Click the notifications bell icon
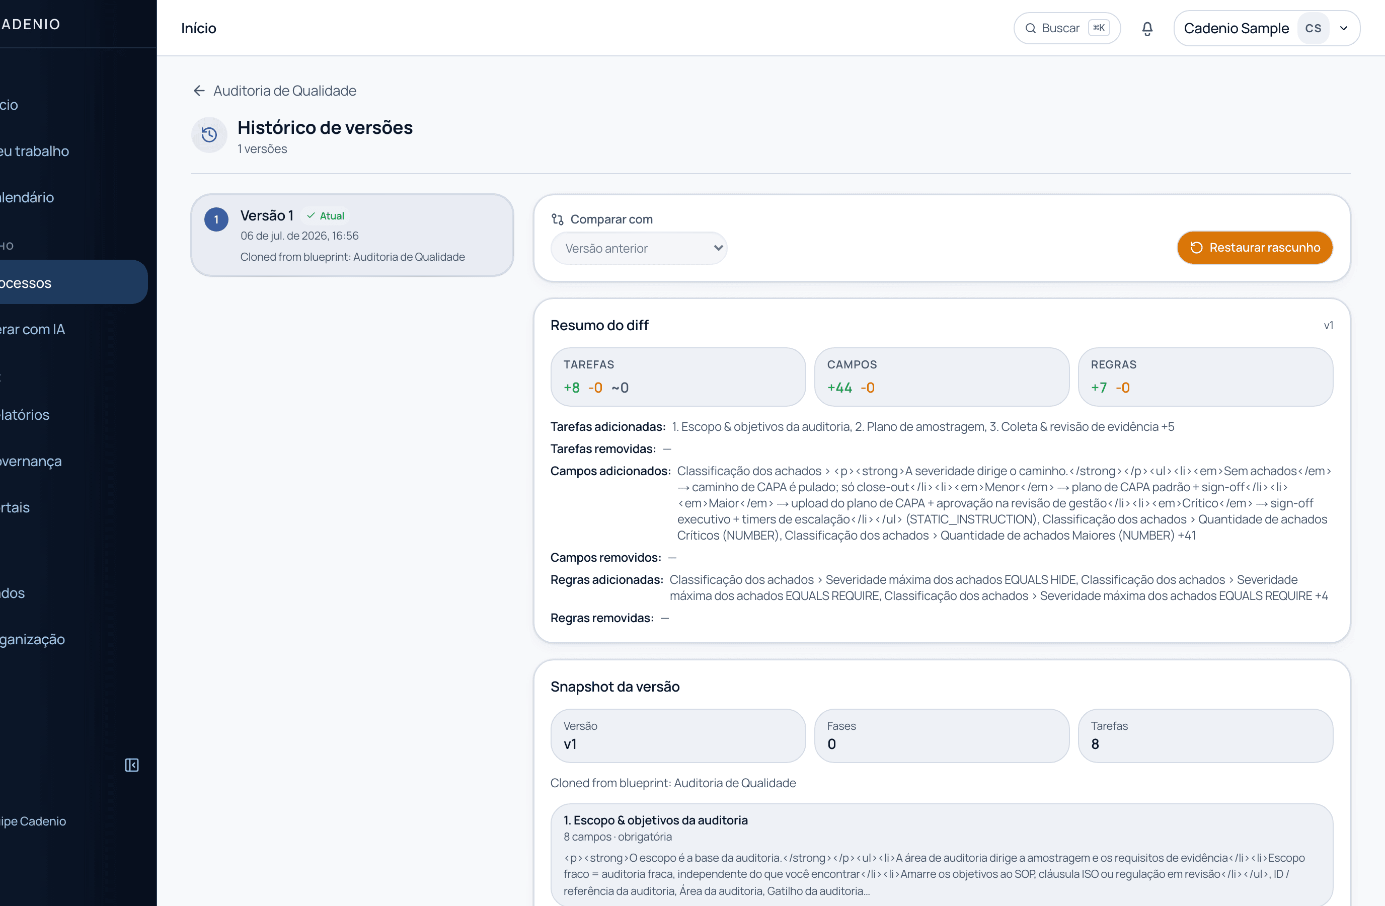Image resolution: width=1385 pixels, height=906 pixels. 1147,29
